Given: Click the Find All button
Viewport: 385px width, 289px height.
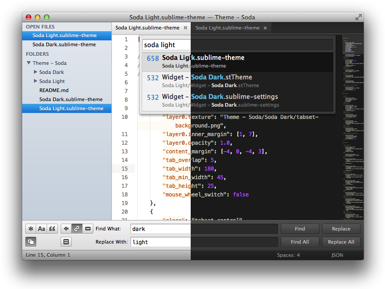Looking at the screenshot, I should coord(300,242).
